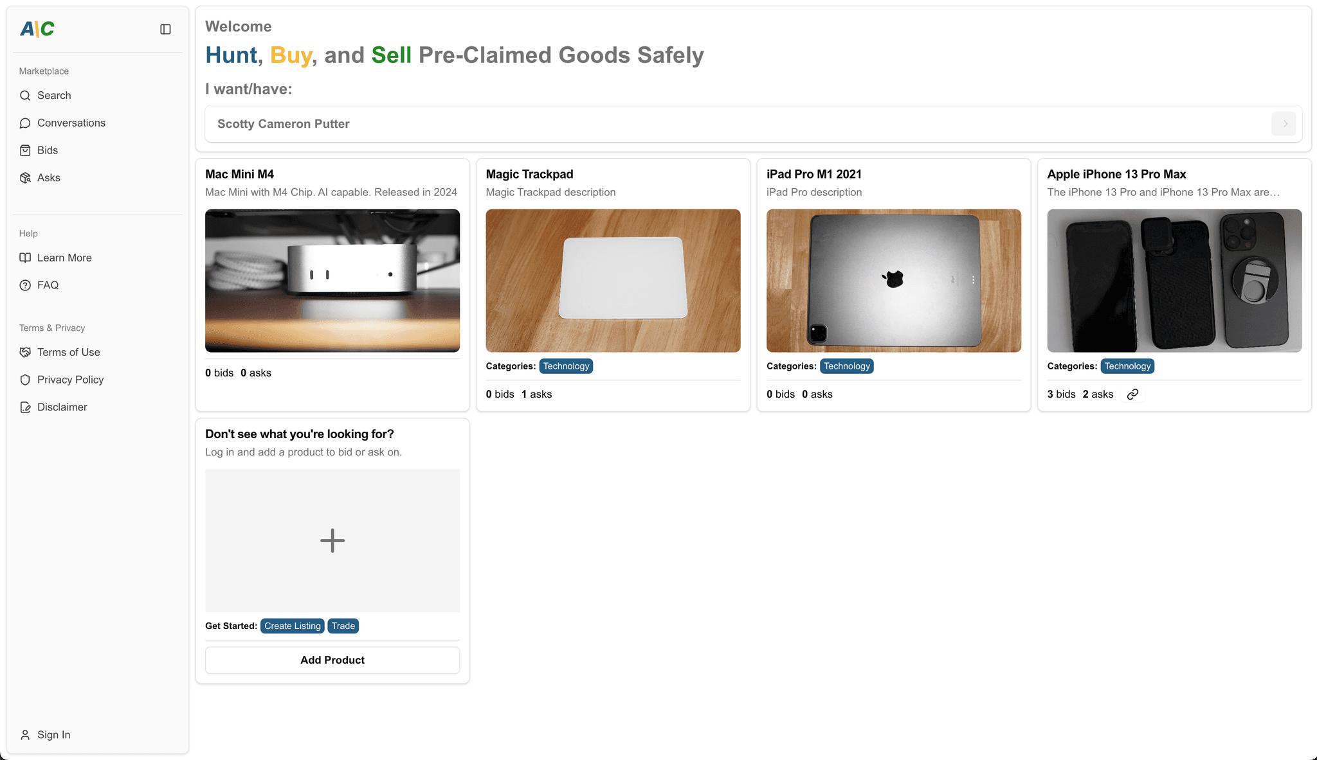The image size is (1317, 760).
Task: Focus the "I want/have" search field
Action: [x=733, y=124]
